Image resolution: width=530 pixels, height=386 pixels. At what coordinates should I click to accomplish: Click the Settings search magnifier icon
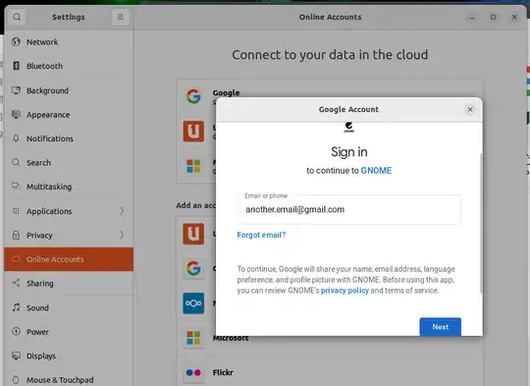click(x=17, y=17)
